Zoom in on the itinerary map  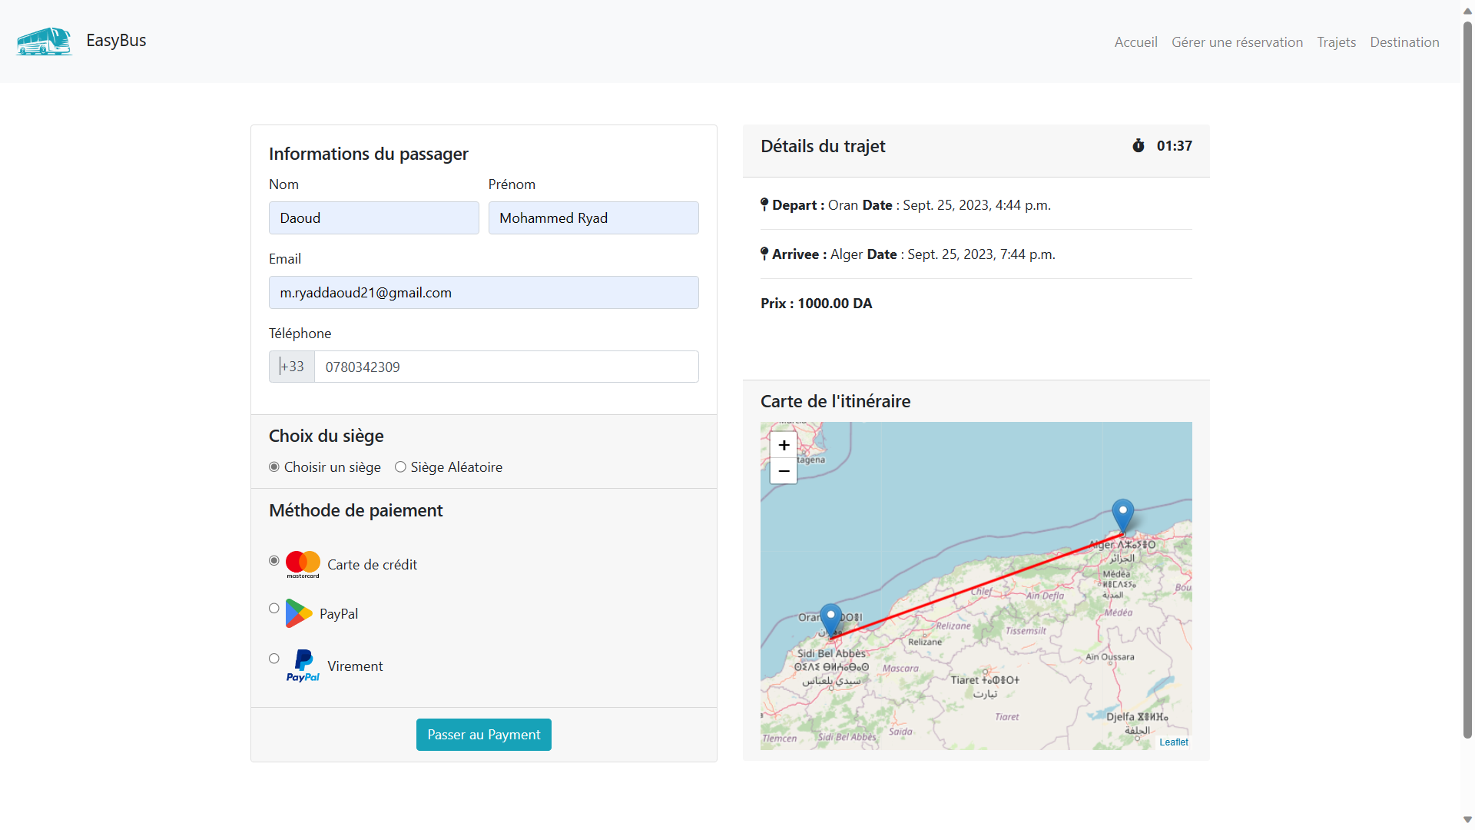point(783,445)
